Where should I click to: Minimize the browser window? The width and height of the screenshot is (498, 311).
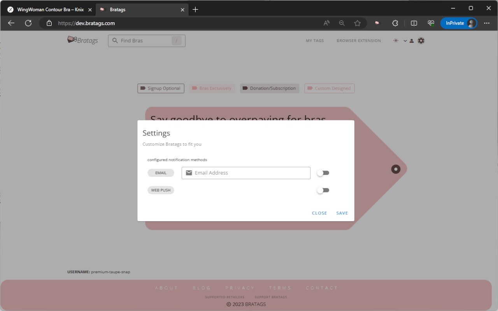(x=453, y=8)
